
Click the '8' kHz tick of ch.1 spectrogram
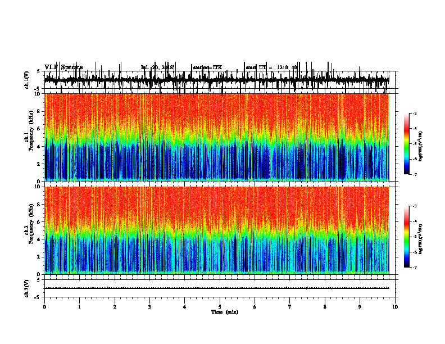(x=39, y=111)
